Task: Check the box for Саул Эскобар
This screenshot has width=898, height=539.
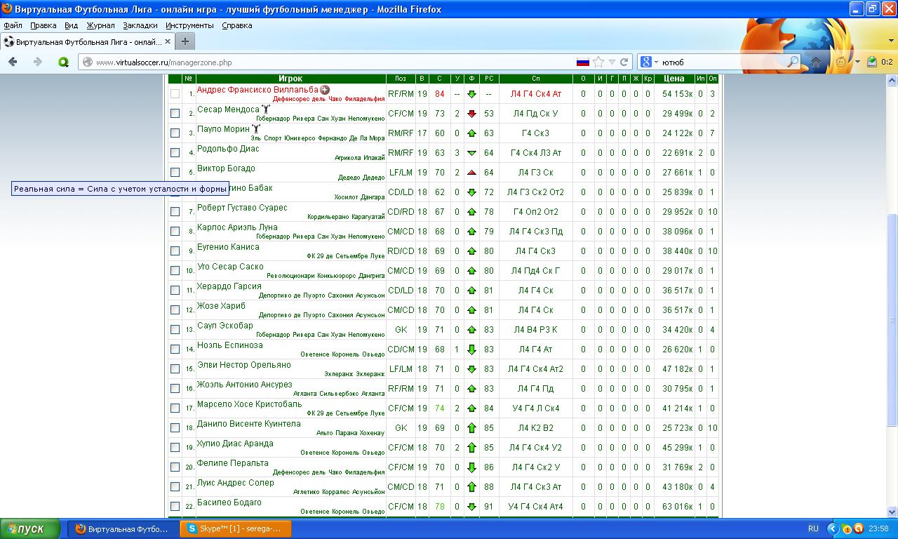Action: [175, 330]
